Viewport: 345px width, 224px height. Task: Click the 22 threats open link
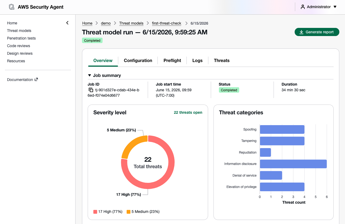click(x=188, y=112)
